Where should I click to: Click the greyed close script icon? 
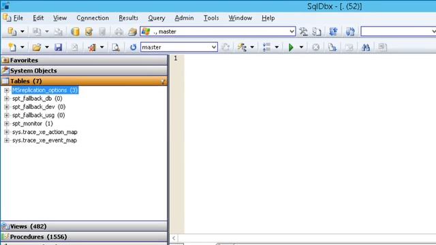click(x=74, y=47)
